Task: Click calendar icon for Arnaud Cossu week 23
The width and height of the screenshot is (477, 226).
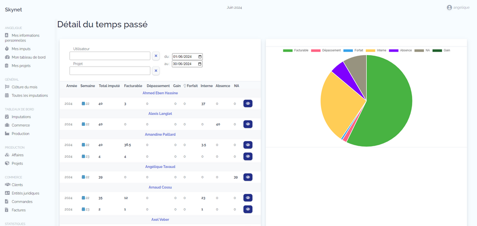Action: [83, 209]
